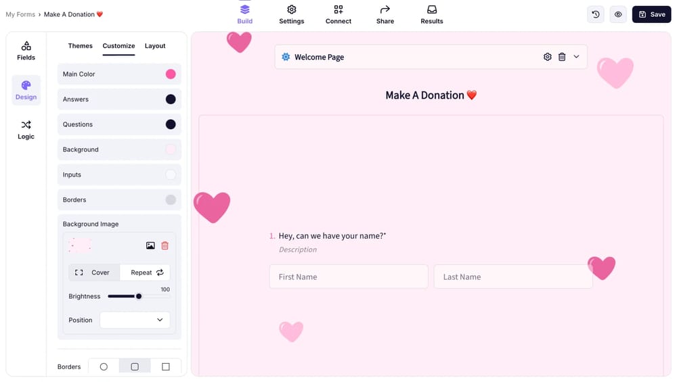Click the Connect apps icon
The image size is (677, 382).
point(338,9)
